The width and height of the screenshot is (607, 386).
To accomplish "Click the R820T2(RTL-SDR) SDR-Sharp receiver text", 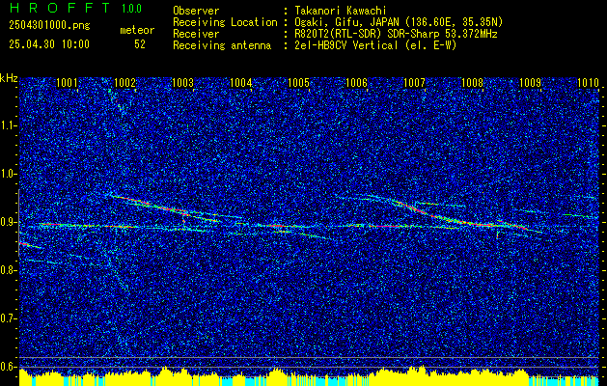I will [x=396, y=34].
